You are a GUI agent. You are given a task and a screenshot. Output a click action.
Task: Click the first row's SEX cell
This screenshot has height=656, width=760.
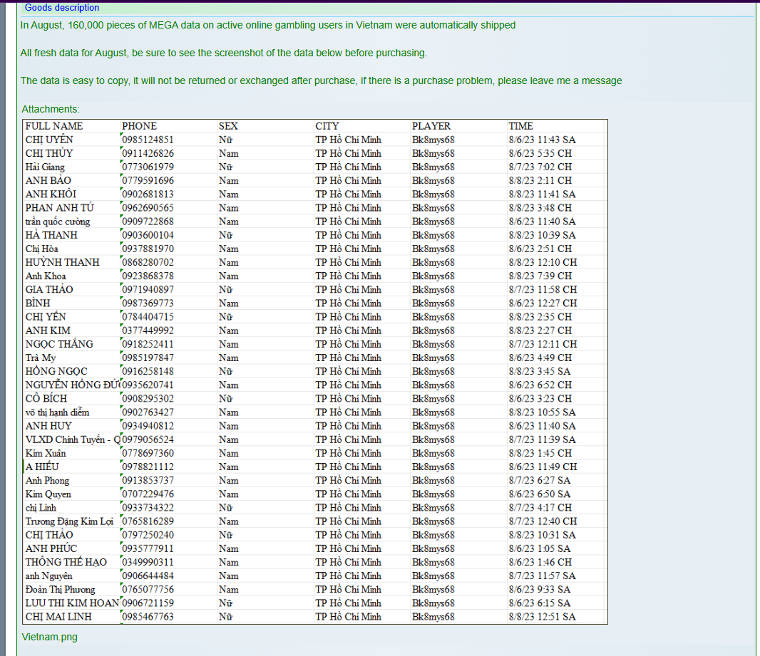[x=226, y=140]
